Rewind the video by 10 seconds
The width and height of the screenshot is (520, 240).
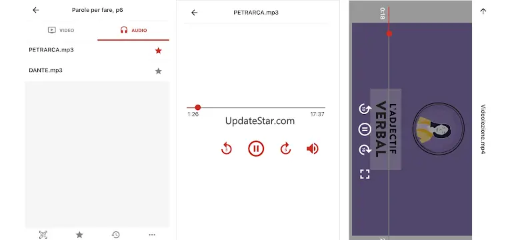pos(365,109)
